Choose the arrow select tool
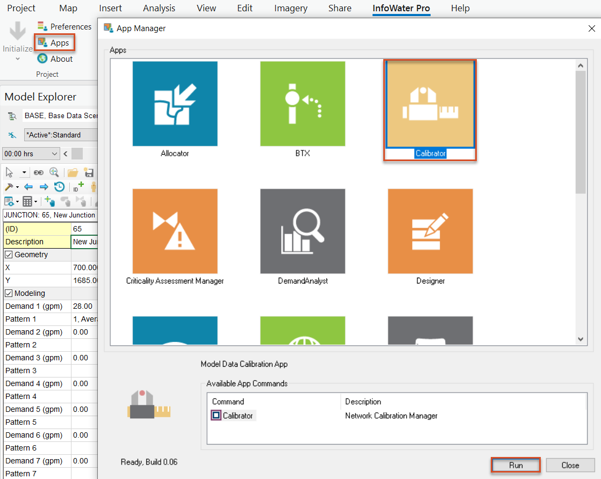This screenshot has height=479, width=601. [x=10, y=173]
